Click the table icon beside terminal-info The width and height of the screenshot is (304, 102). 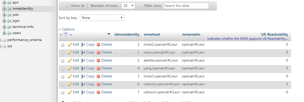click(x=9, y=27)
